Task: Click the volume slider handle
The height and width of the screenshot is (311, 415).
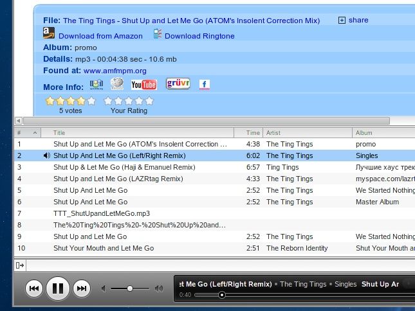Action: (130, 289)
